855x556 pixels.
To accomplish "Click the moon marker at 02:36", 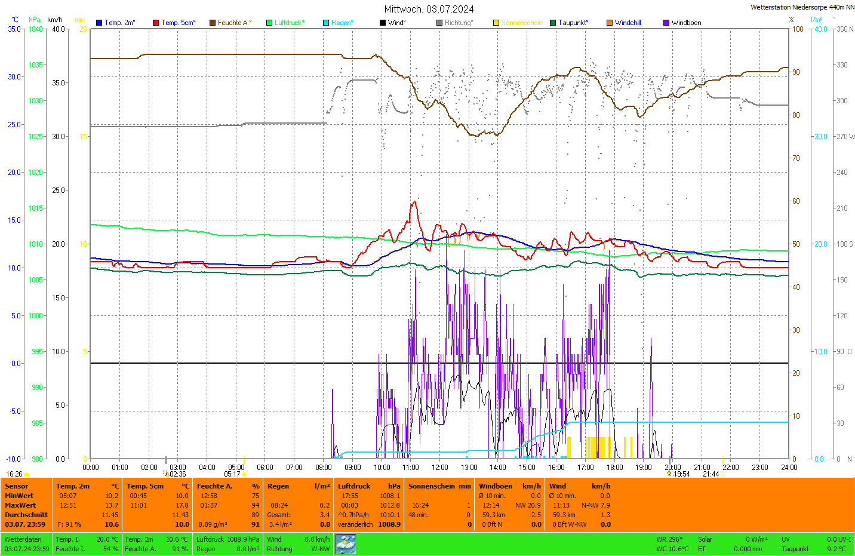I will pyautogui.click(x=167, y=474).
